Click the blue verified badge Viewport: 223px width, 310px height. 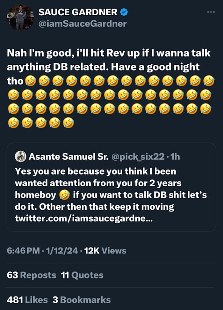click(124, 12)
